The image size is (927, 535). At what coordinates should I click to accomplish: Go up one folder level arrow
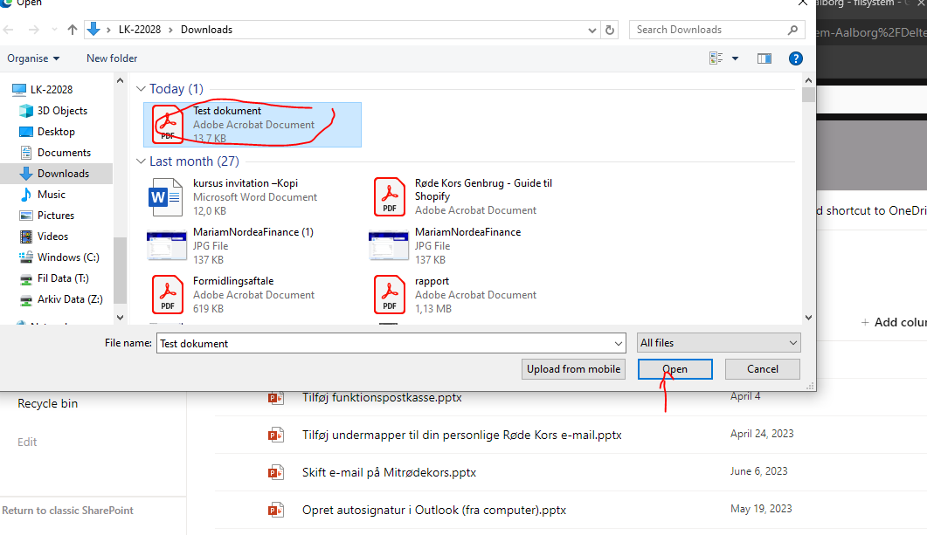[x=73, y=30]
